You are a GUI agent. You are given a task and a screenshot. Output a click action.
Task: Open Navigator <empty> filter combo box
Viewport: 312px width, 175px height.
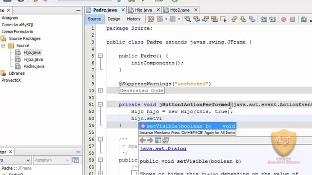click(52, 160)
